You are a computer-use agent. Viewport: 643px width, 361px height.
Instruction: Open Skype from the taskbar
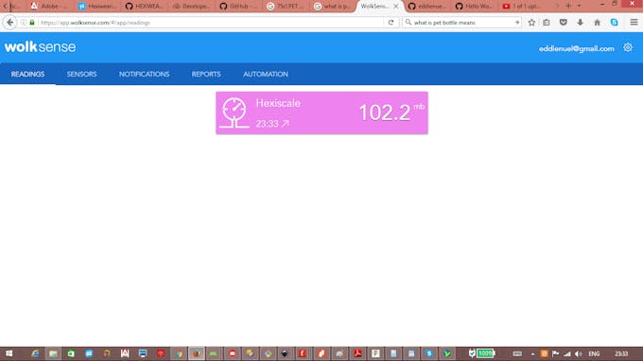pos(429,353)
